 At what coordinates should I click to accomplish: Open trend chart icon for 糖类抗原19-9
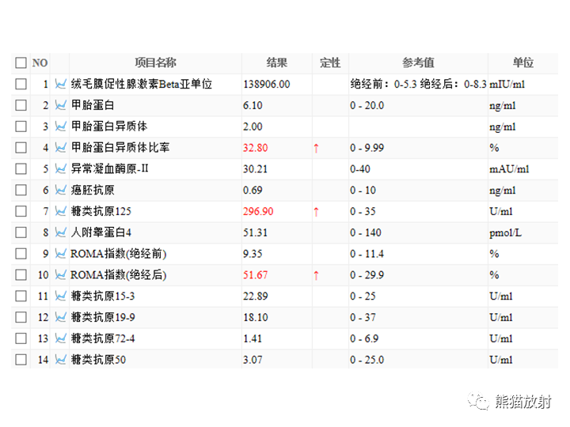(60, 317)
